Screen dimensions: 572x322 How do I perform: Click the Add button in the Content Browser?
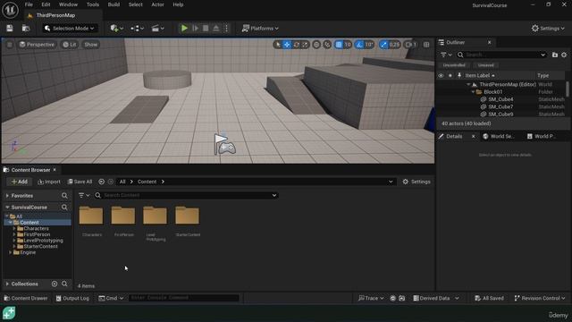point(20,182)
